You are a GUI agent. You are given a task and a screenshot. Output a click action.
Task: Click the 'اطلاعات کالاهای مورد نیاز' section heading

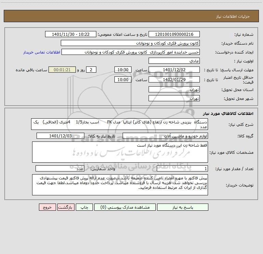tap(228, 114)
